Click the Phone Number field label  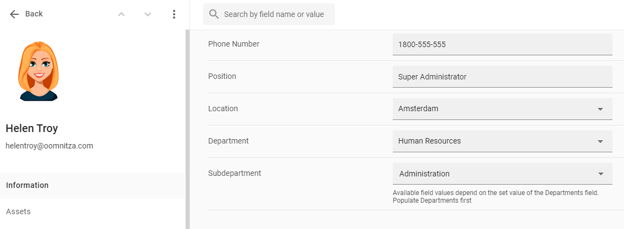coord(233,44)
